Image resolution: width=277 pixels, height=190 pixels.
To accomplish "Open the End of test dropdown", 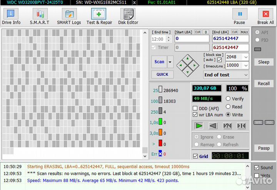I will [245, 75].
